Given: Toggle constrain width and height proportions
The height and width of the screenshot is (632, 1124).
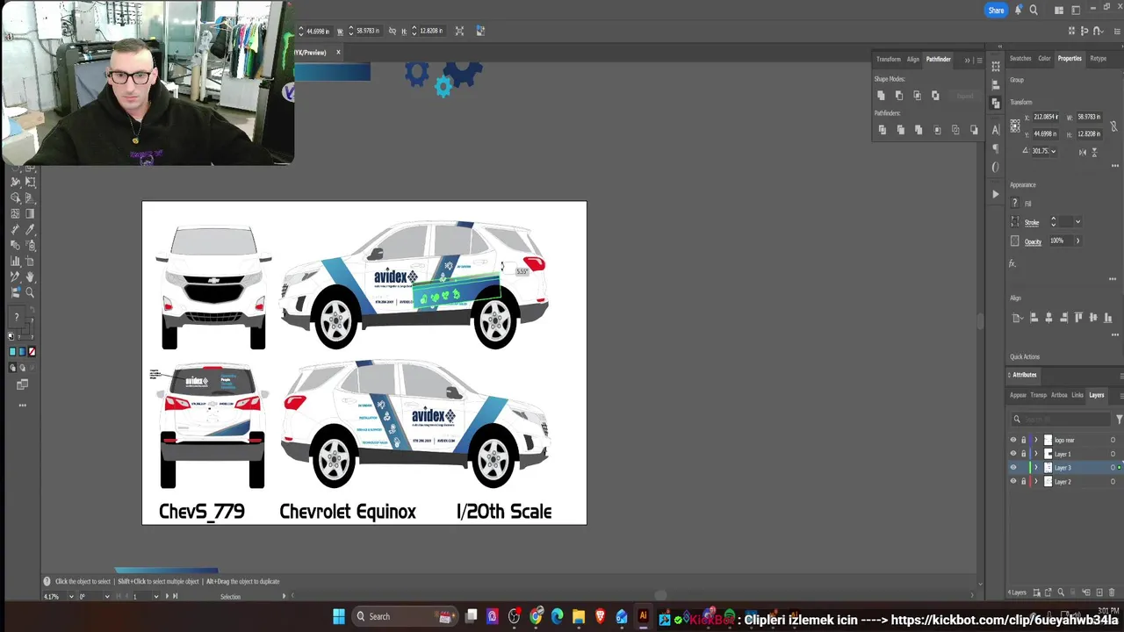Looking at the screenshot, I should pyautogui.click(x=1114, y=126).
